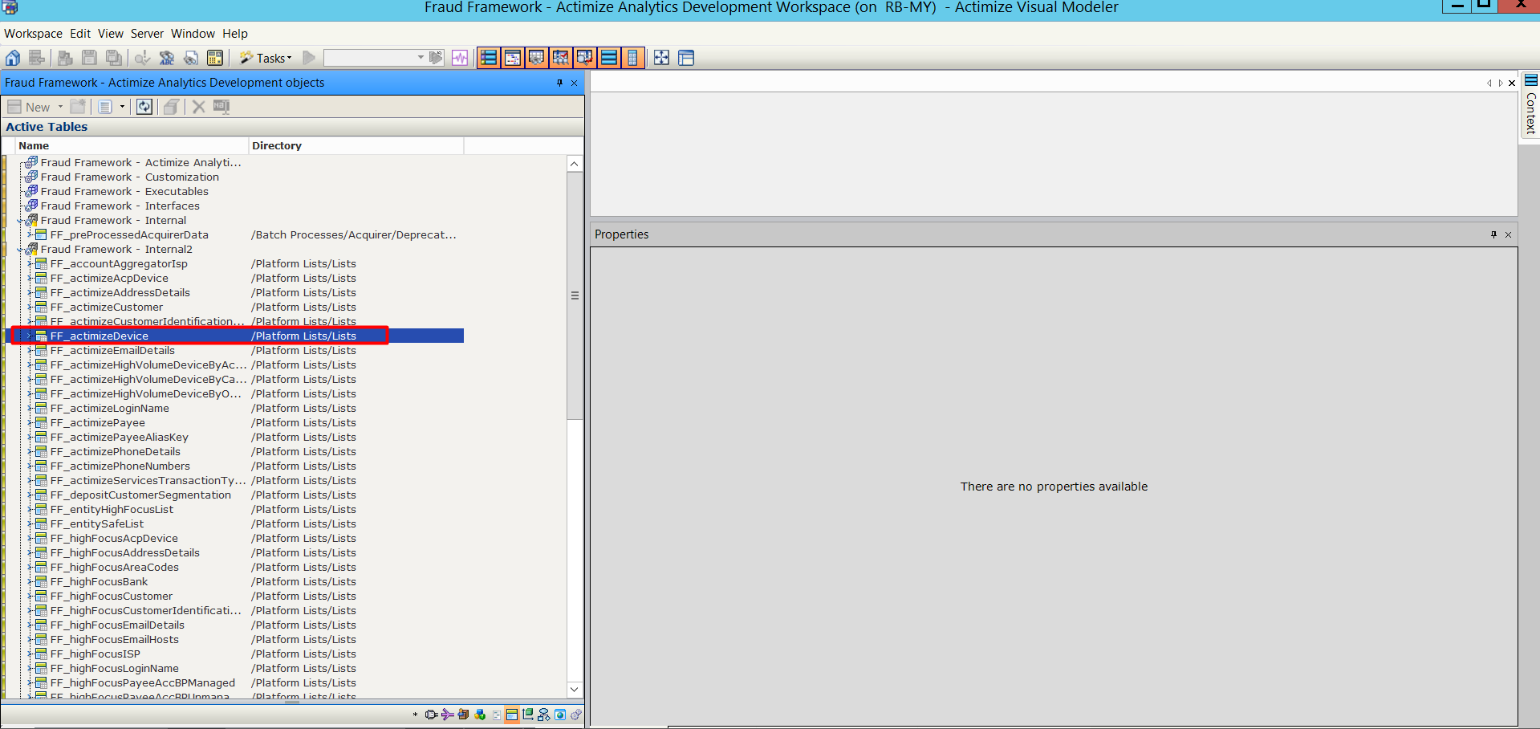
Task: Click the globe window icon in bottom strip
Action: tap(560, 715)
